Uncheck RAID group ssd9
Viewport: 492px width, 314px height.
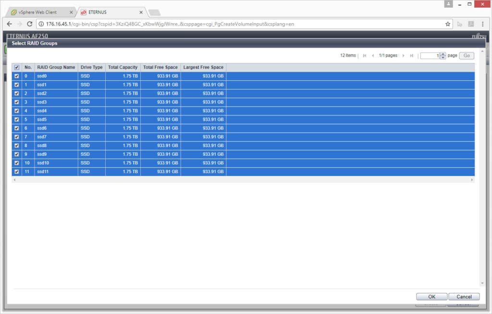pyautogui.click(x=17, y=154)
